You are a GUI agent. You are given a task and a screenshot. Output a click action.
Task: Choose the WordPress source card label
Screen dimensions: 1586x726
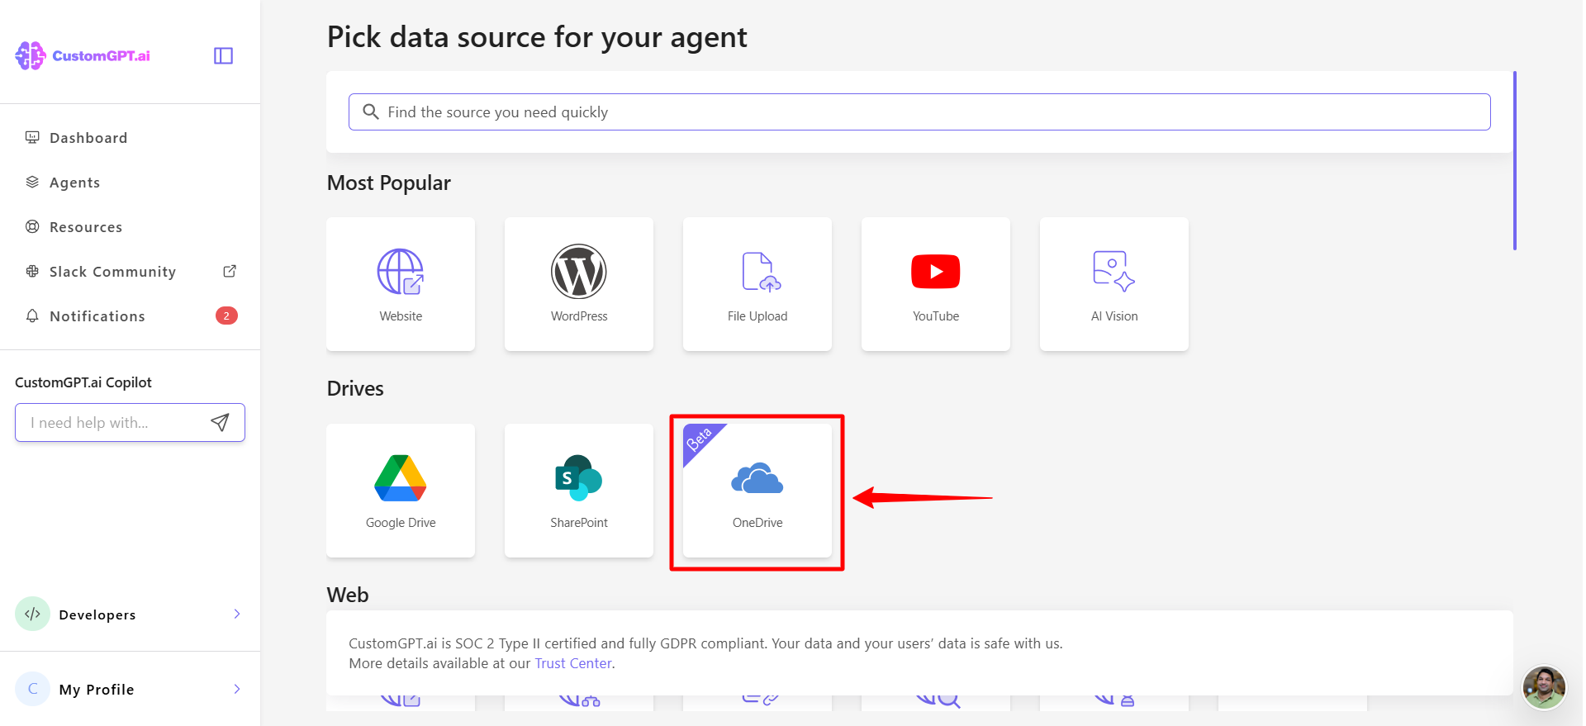click(x=579, y=316)
